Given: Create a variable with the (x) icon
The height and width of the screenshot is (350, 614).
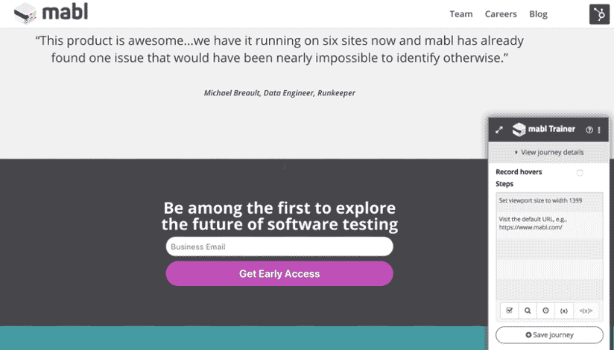Looking at the screenshot, I should tap(564, 311).
